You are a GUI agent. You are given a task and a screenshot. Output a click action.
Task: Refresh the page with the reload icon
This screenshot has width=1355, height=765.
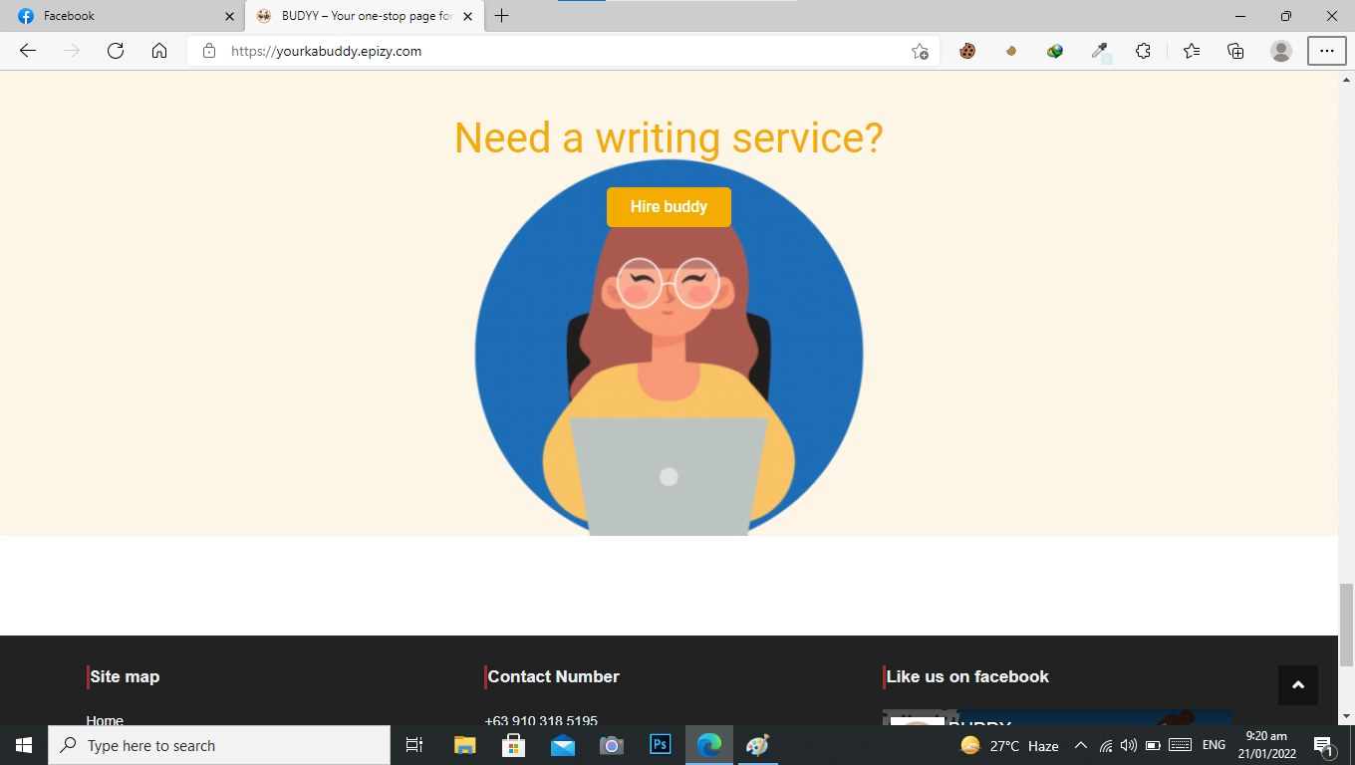click(116, 51)
